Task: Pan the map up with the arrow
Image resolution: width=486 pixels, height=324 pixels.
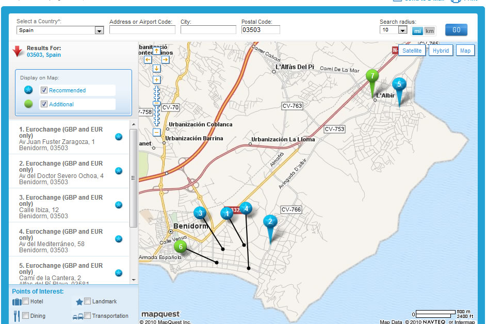Action: [x=156, y=51]
